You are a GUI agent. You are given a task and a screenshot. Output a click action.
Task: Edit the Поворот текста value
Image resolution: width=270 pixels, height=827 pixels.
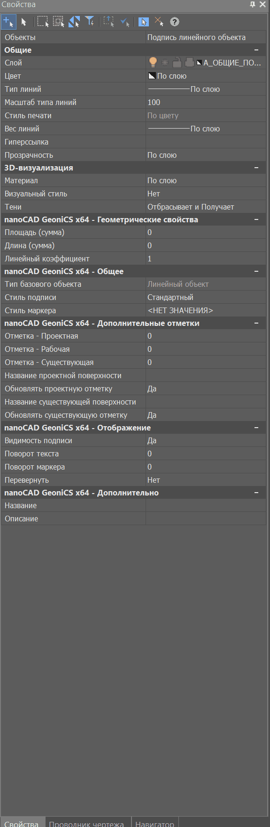pyautogui.click(x=206, y=454)
